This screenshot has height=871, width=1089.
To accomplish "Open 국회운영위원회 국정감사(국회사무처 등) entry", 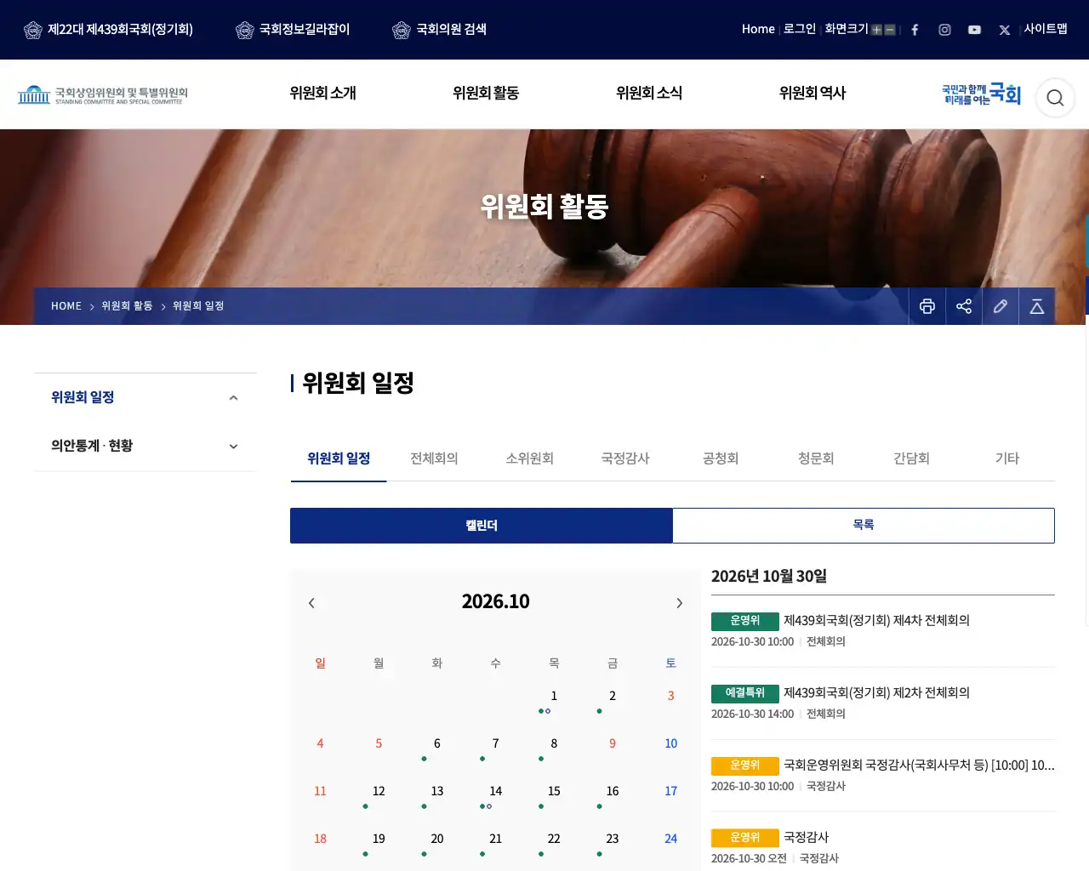I will [x=919, y=766].
